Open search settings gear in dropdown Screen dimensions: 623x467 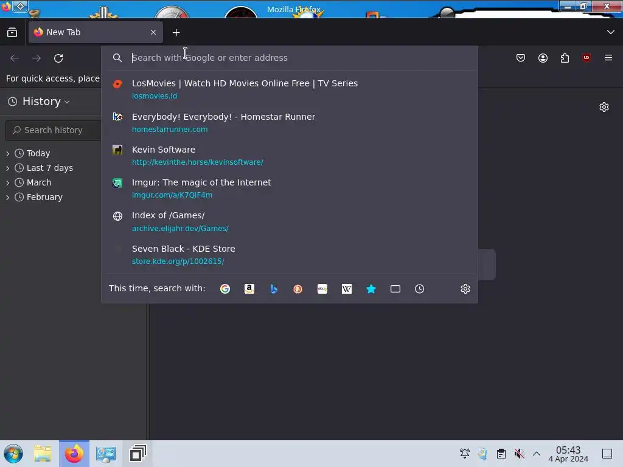(x=465, y=289)
